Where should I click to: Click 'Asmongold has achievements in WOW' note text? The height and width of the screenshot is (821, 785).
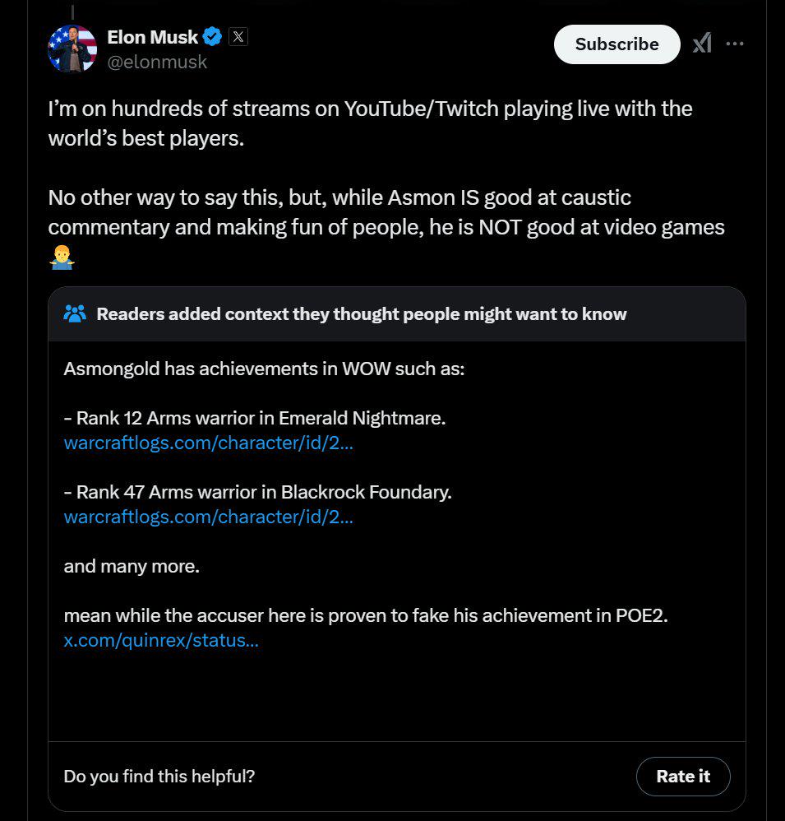pos(264,368)
